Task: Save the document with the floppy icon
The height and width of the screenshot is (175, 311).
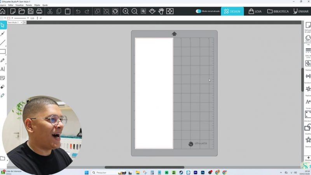Action: pos(31,11)
